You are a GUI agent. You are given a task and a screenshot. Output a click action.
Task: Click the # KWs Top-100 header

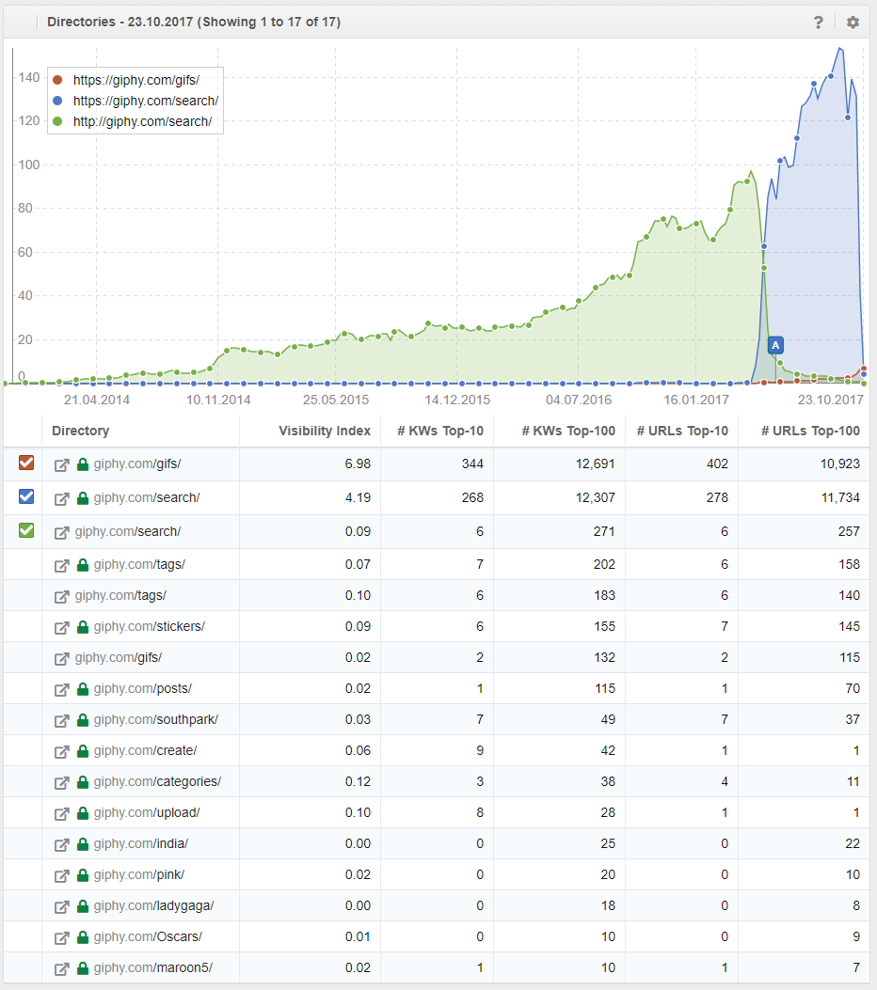[x=567, y=431]
